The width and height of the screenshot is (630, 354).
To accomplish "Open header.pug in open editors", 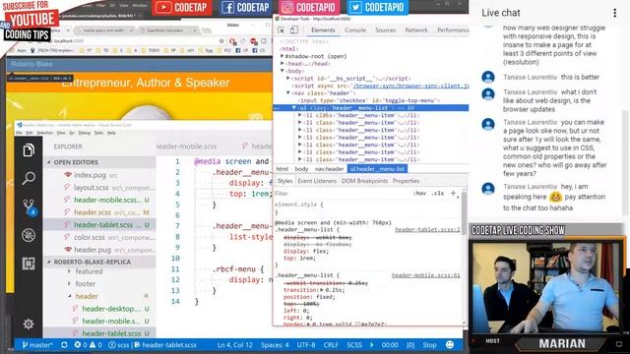I will 93,250.
